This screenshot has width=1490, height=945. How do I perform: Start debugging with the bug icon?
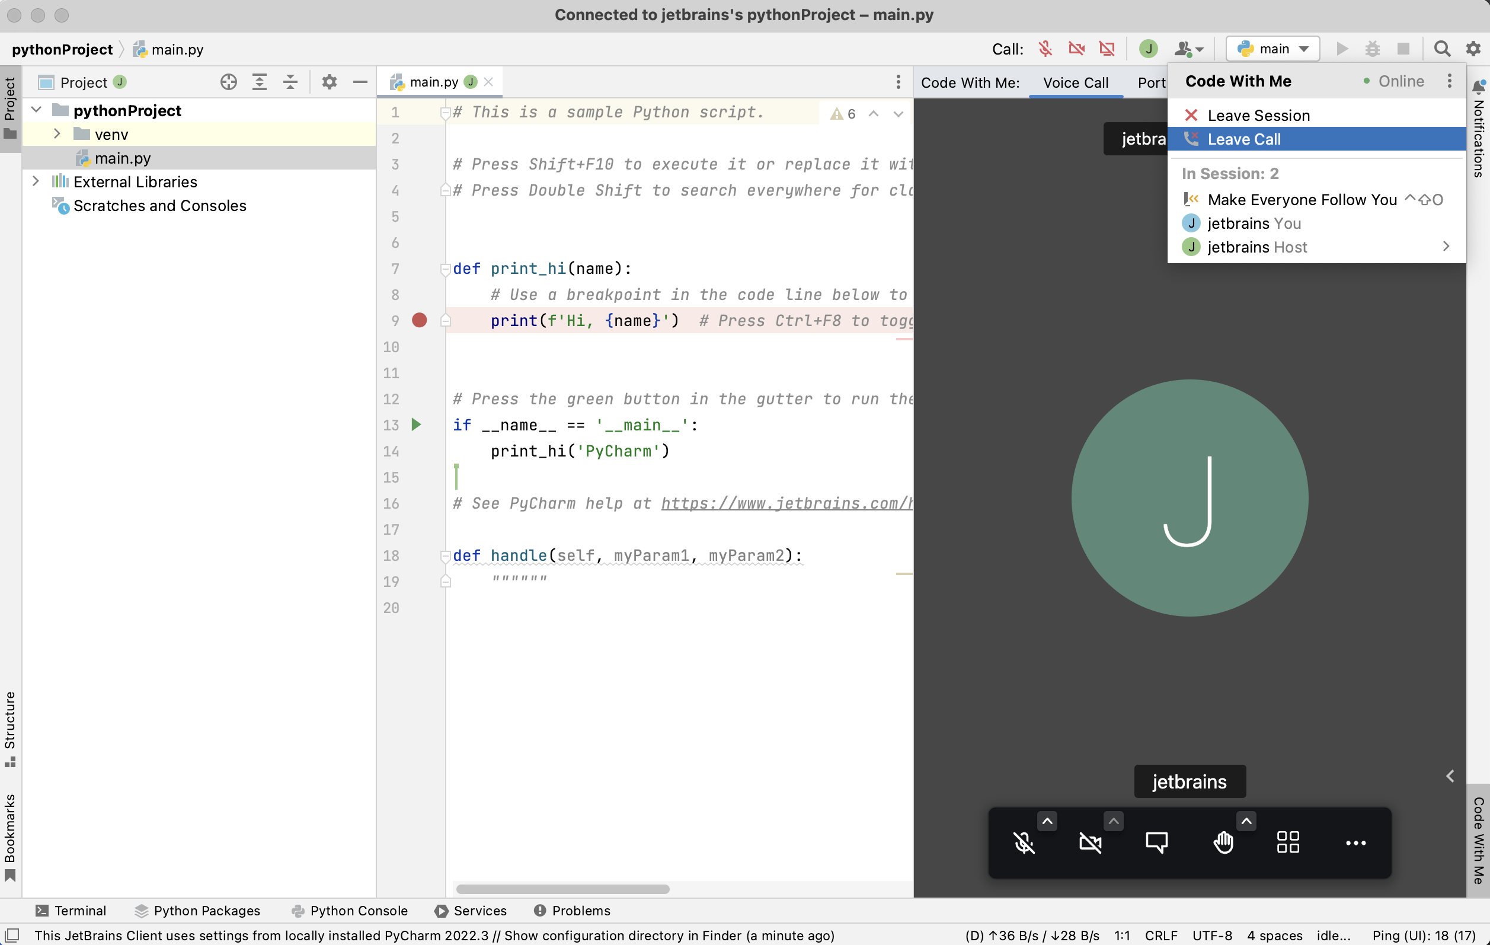pyautogui.click(x=1373, y=48)
